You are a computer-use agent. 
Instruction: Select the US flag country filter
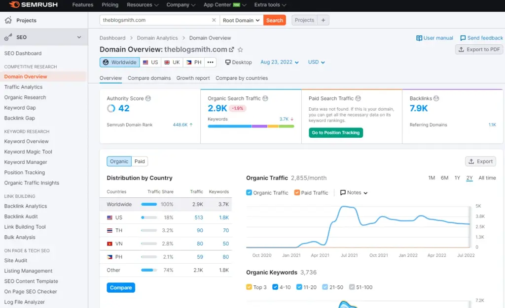tap(150, 62)
